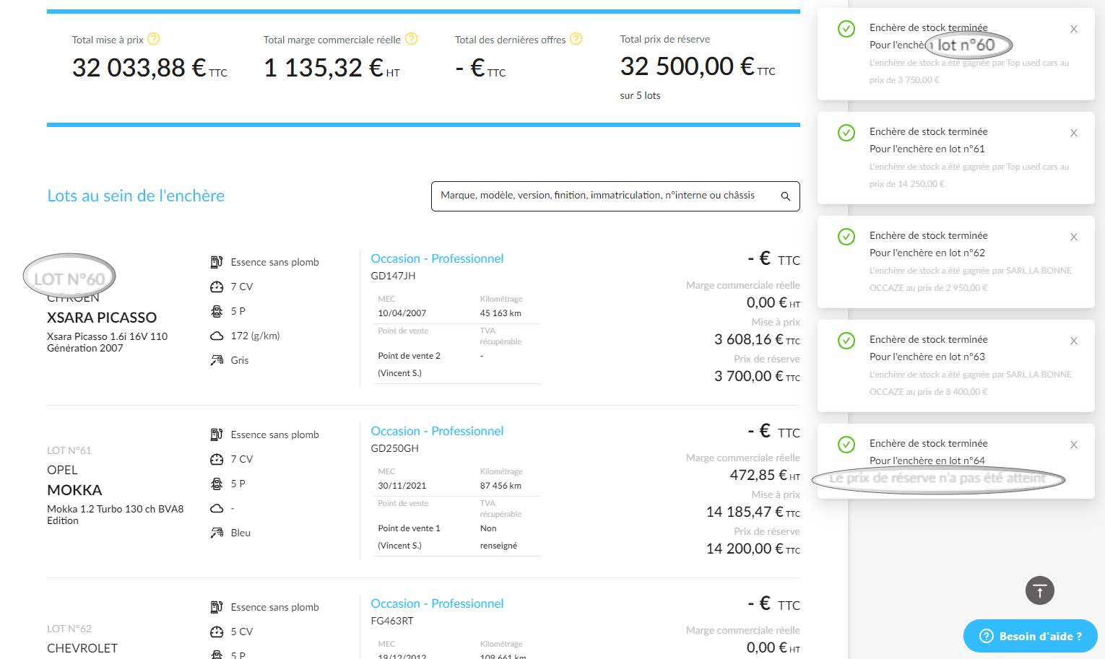Viewport: 1105px width, 659px height.
Task: Click the fuel pump icon for Chevrolet lot
Action: (x=216, y=607)
